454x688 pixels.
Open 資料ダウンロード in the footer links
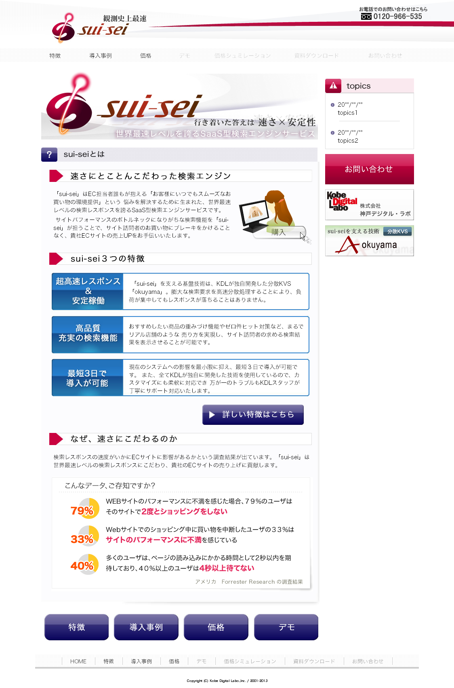pos(314,661)
